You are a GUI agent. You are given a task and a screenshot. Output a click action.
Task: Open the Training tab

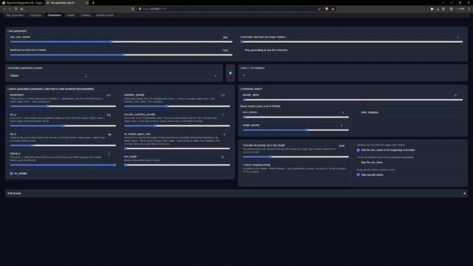(85, 15)
